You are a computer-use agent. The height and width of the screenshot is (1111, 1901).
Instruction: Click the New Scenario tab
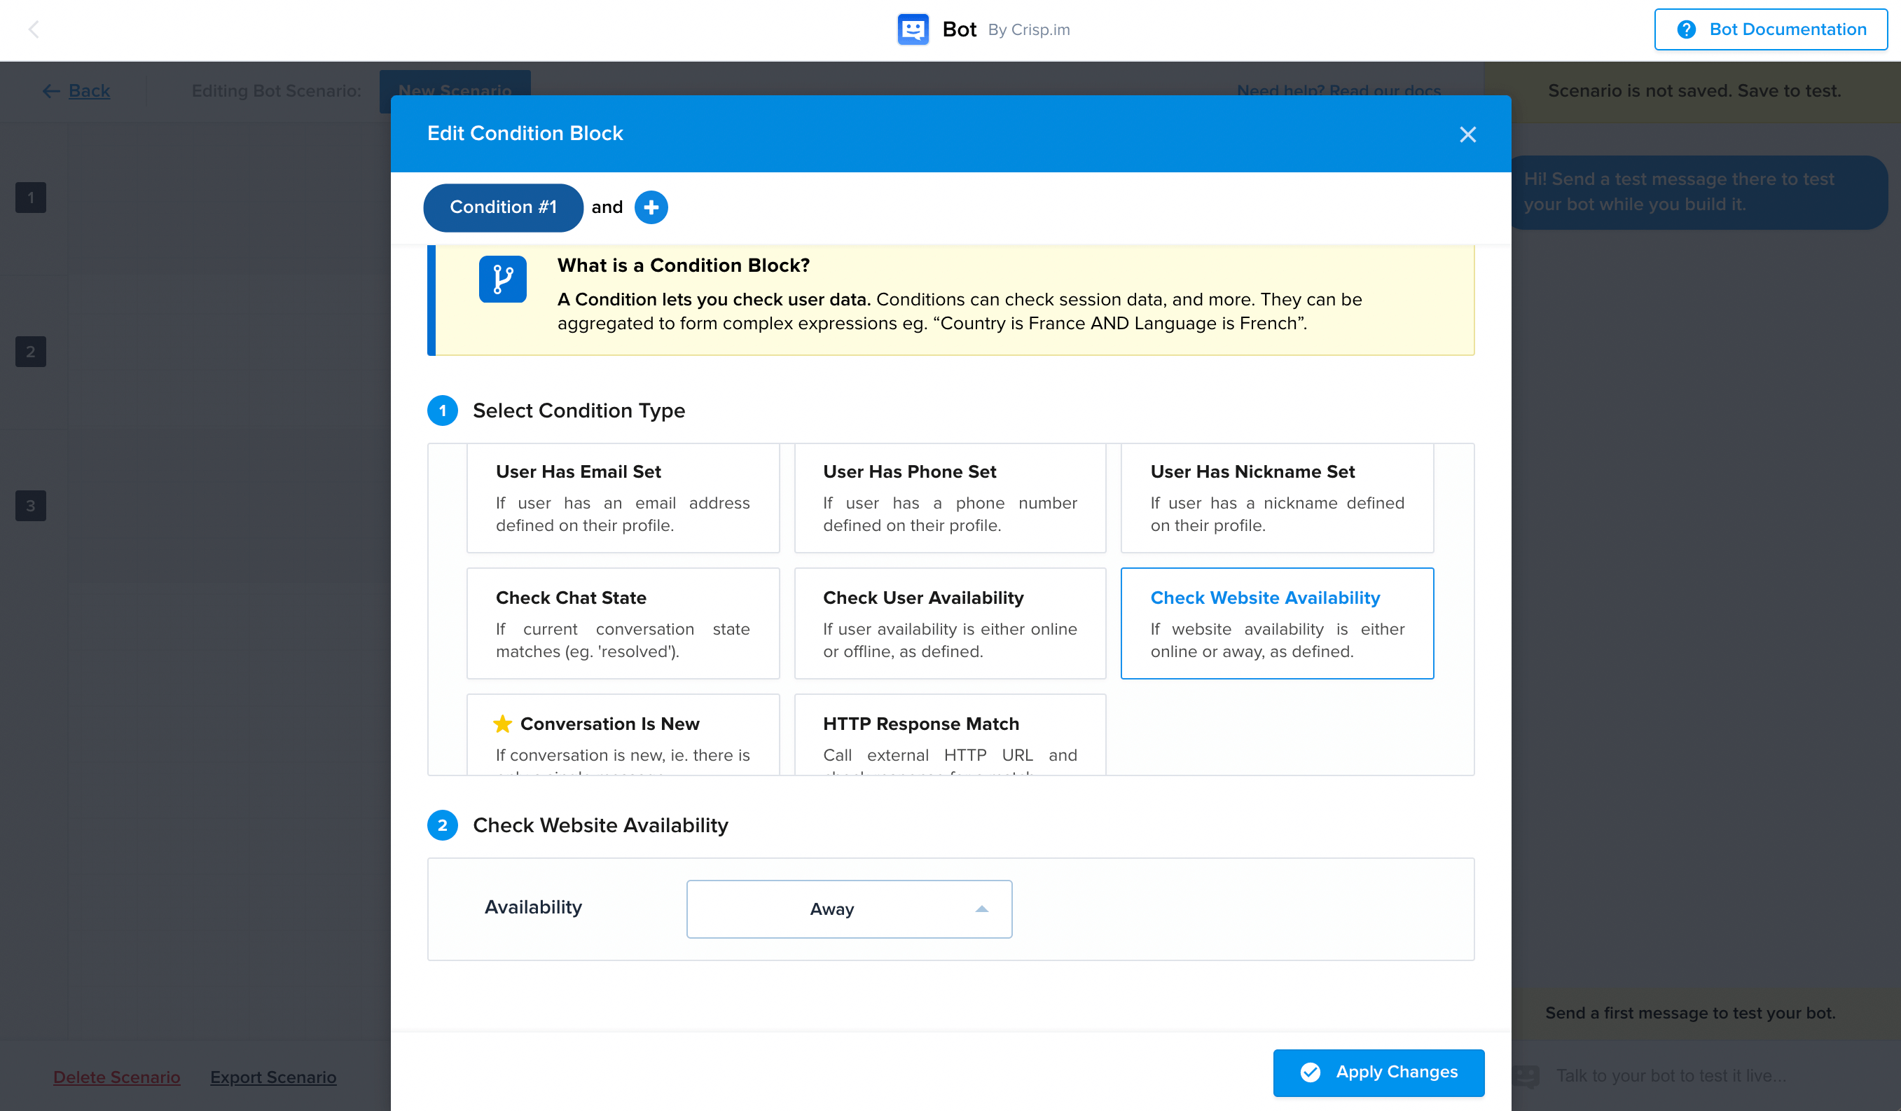click(456, 89)
